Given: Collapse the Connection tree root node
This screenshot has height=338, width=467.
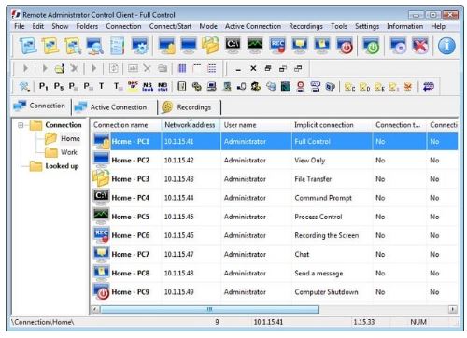Looking at the screenshot, I should [21, 125].
